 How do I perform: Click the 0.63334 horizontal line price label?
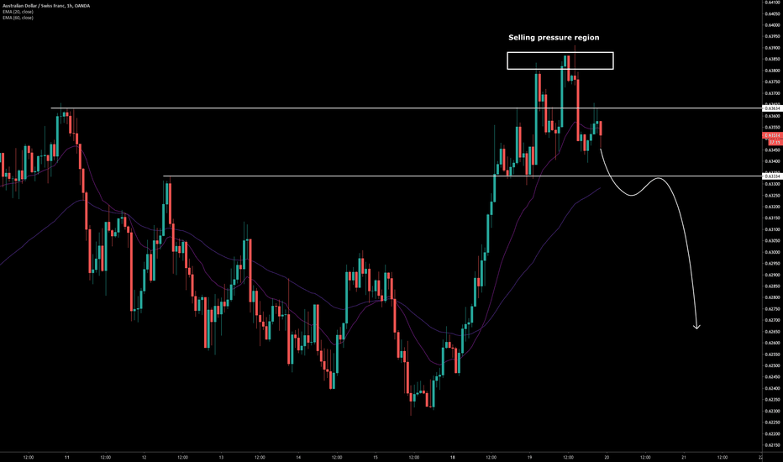[773, 176]
